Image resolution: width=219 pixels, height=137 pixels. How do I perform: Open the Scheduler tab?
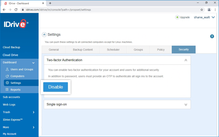tap(113, 50)
